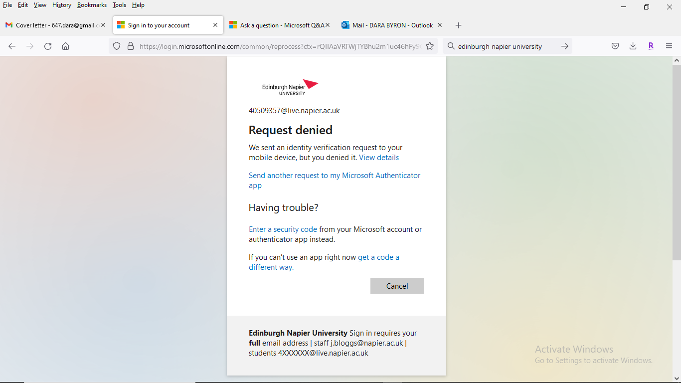
Task: View downloads in the toolbar
Action: (633, 46)
